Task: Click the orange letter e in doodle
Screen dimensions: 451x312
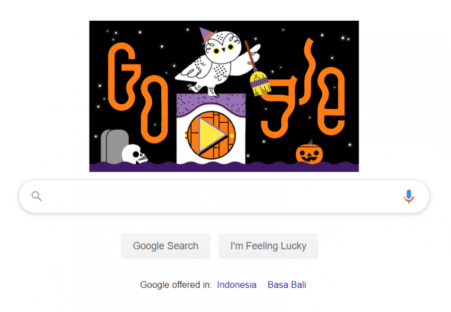Action: point(331,101)
